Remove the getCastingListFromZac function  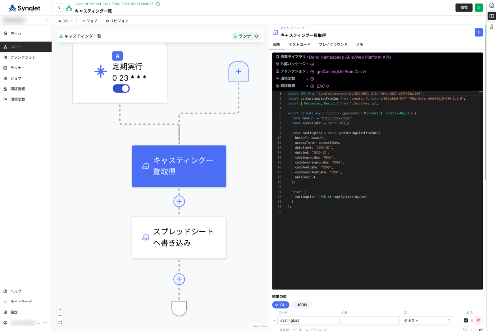364,72
